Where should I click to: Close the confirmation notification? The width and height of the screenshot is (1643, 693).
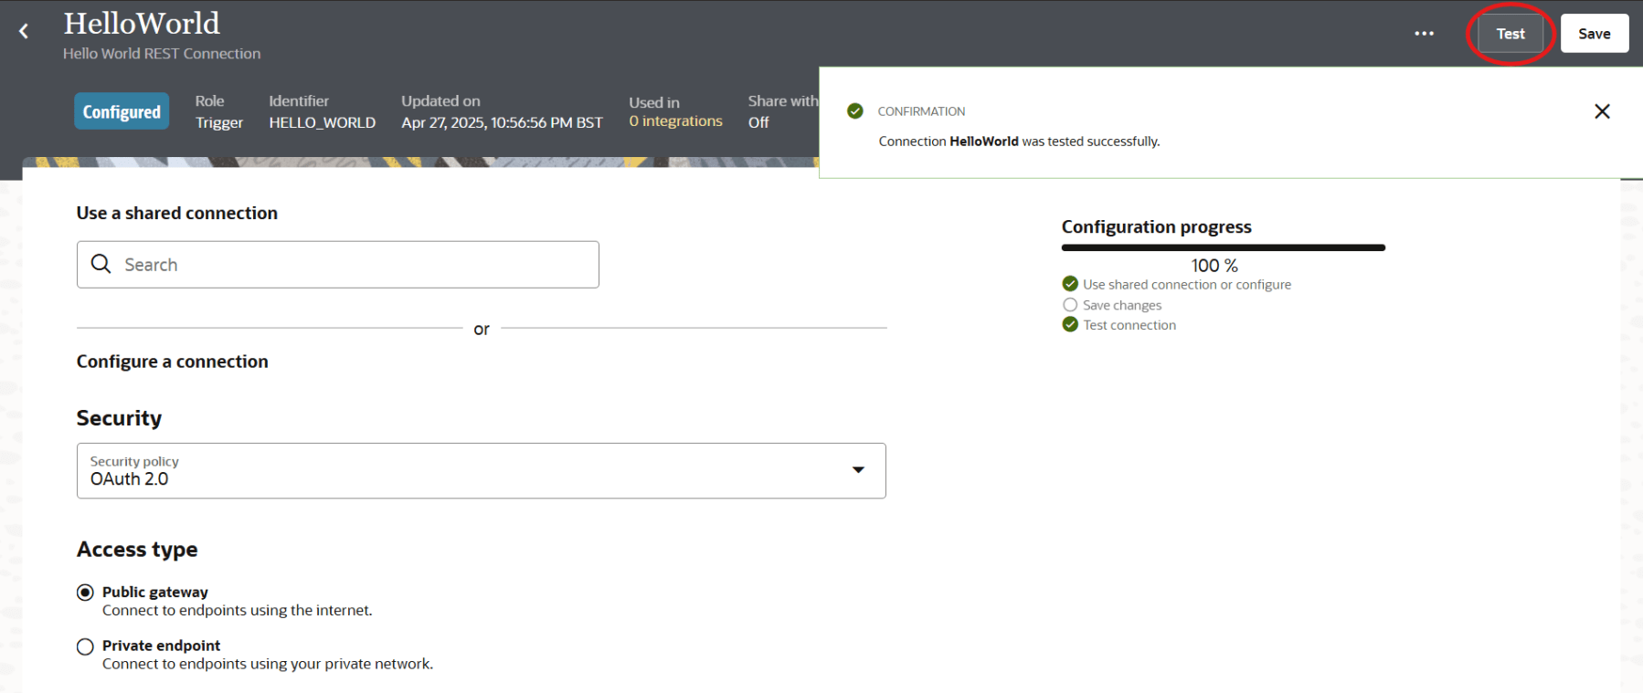1601,111
